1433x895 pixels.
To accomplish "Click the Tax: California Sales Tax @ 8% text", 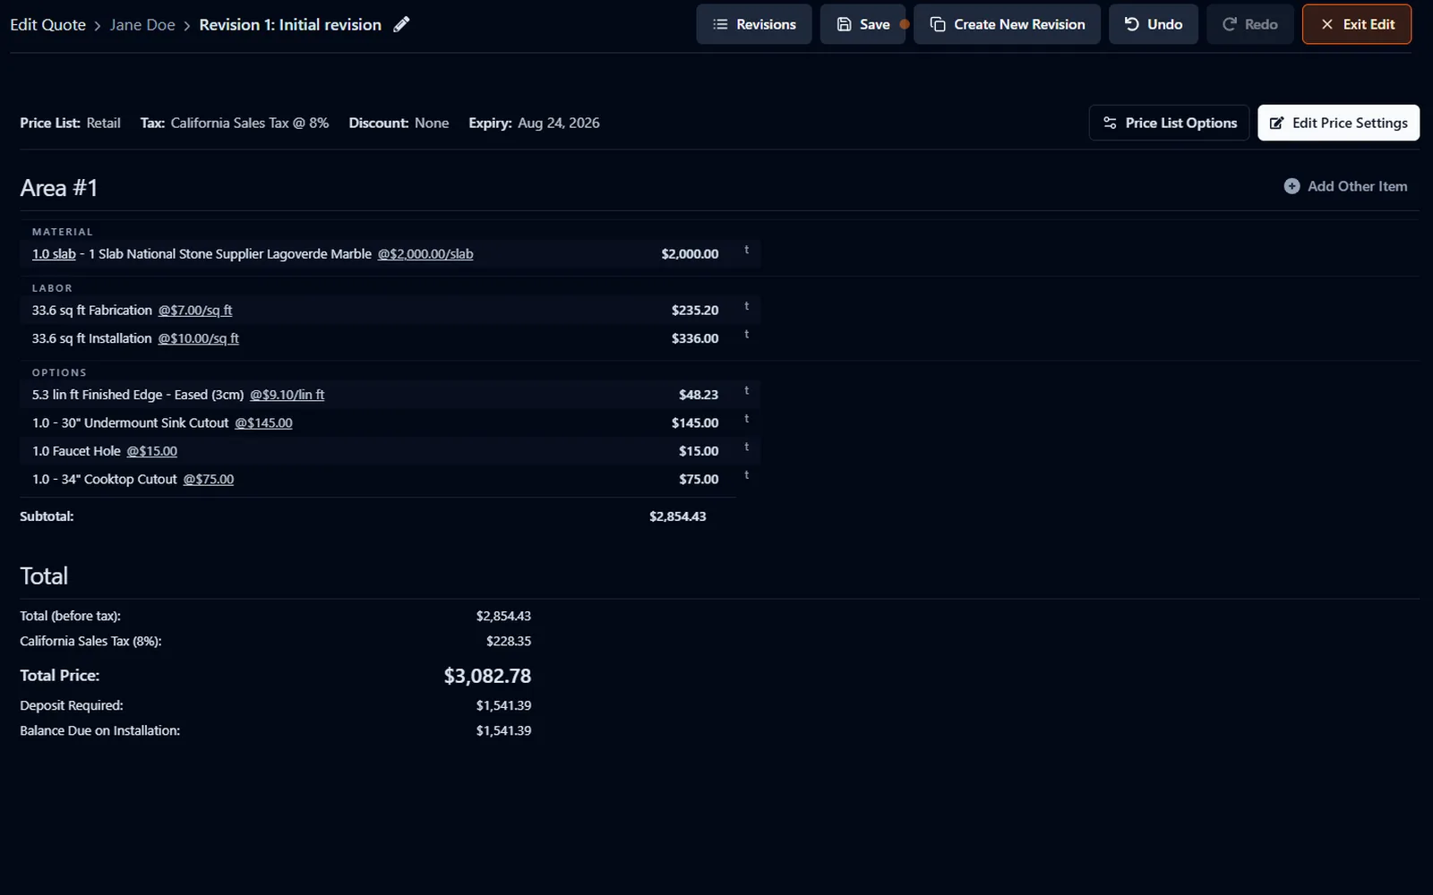I will (x=235, y=123).
